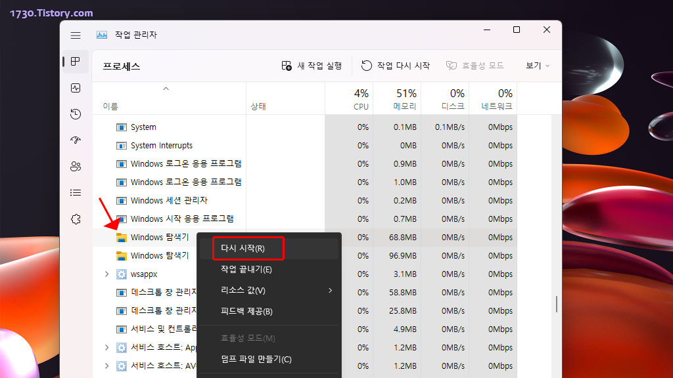Open the hamburger navigation menu
The height and width of the screenshot is (378, 673).
(x=76, y=35)
